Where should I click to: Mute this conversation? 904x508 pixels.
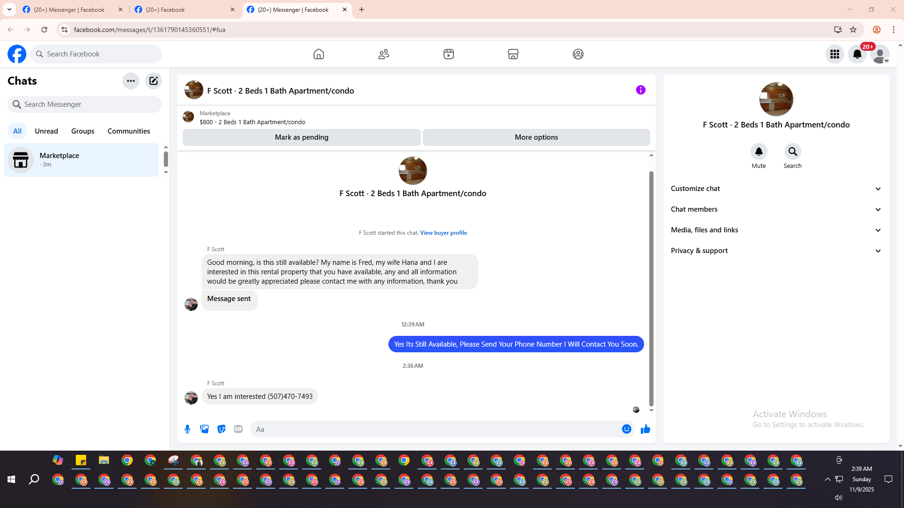tap(759, 151)
